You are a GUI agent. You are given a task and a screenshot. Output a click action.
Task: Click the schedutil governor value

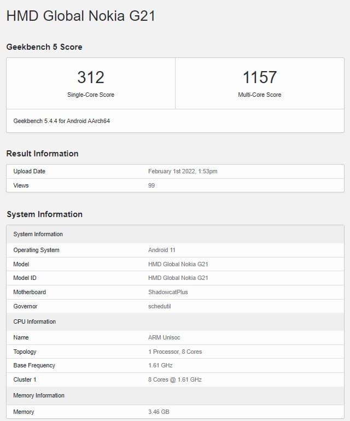pos(160,306)
